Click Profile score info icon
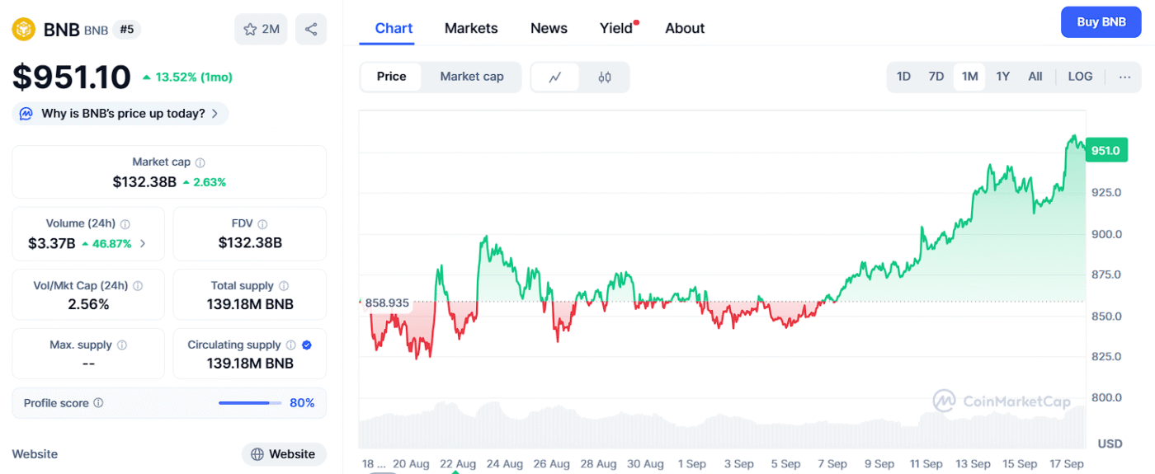Image resolution: width=1155 pixels, height=474 pixels. pos(98,403)
